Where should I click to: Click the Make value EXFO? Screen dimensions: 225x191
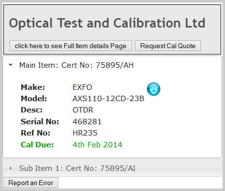pyautogui.click(x=82, y=87)
